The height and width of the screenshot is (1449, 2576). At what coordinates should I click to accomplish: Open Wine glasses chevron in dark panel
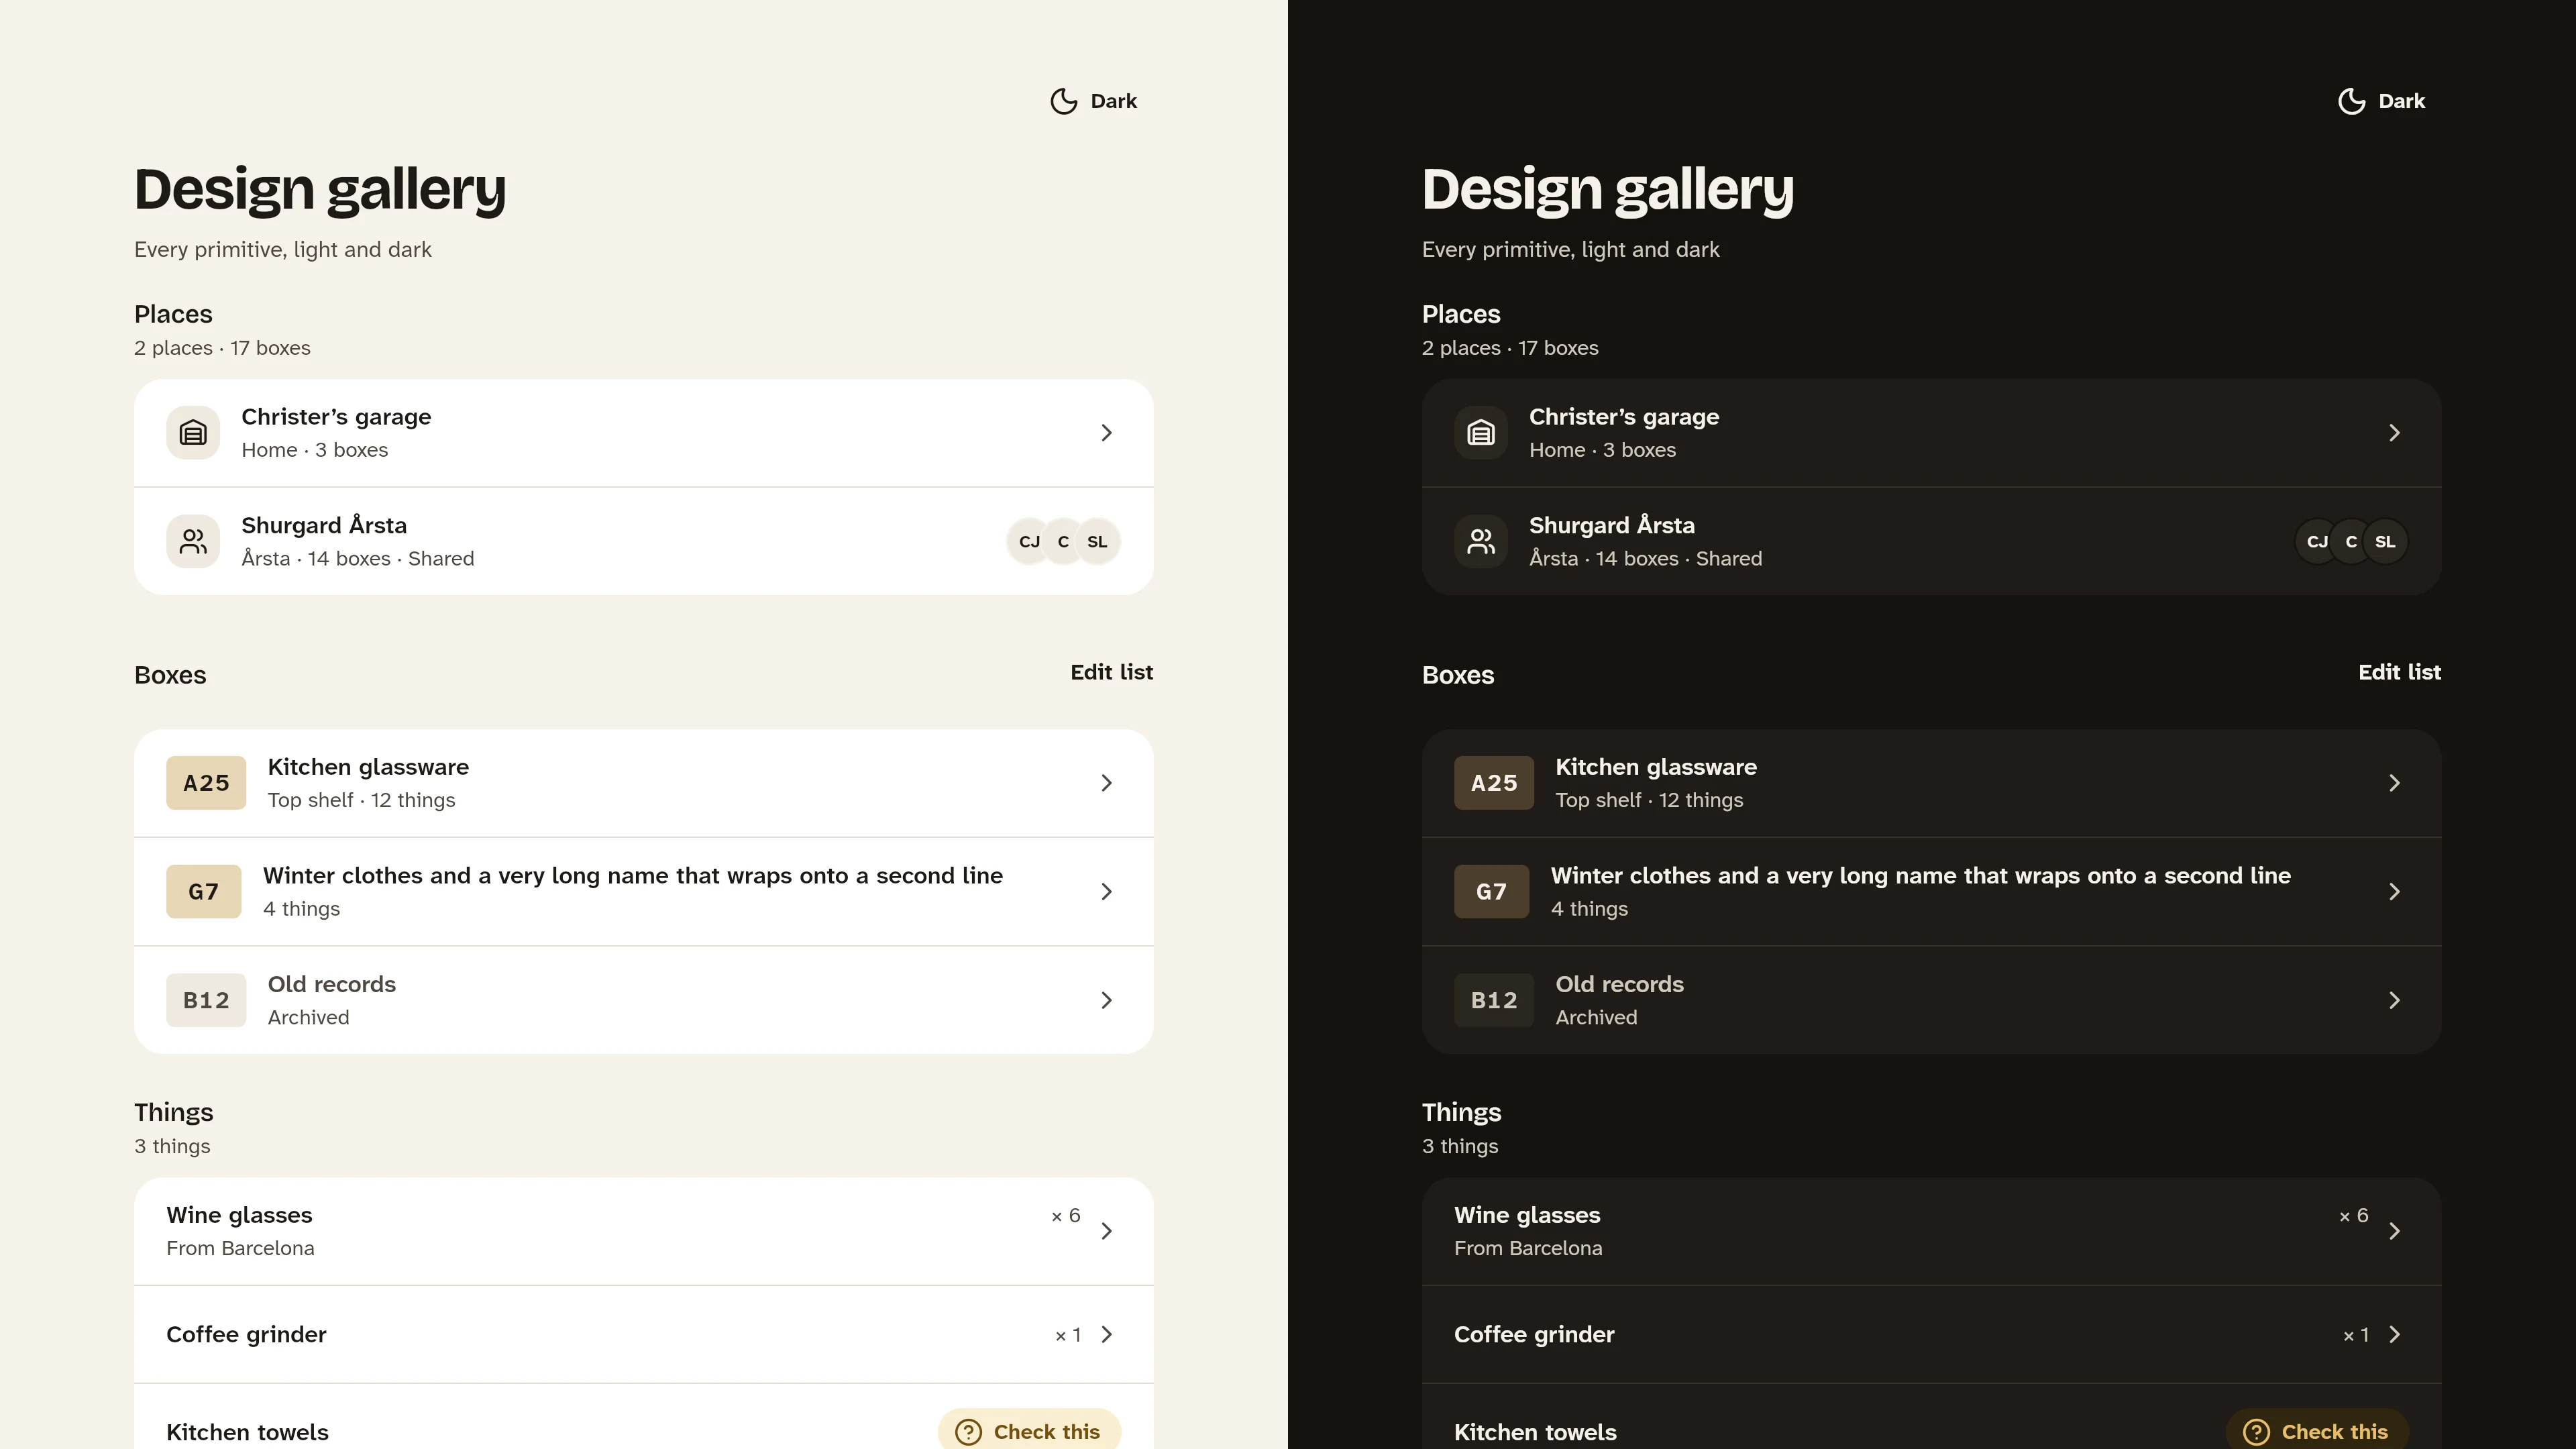point(2394,1231)
